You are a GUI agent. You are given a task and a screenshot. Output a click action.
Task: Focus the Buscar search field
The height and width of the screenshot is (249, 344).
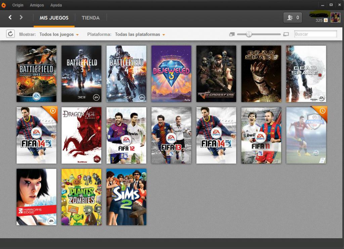point(315,34)
